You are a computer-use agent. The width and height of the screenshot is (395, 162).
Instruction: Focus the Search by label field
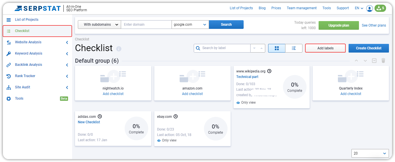[222, 48]
